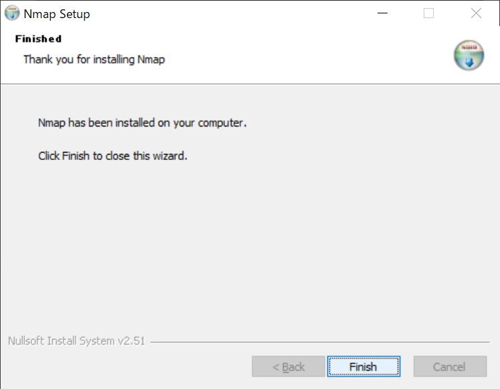This screenshot has height=389, width=500.
Task: Click the Nullsoft Install System v2.51 label
Action: (x=78, y=341)
